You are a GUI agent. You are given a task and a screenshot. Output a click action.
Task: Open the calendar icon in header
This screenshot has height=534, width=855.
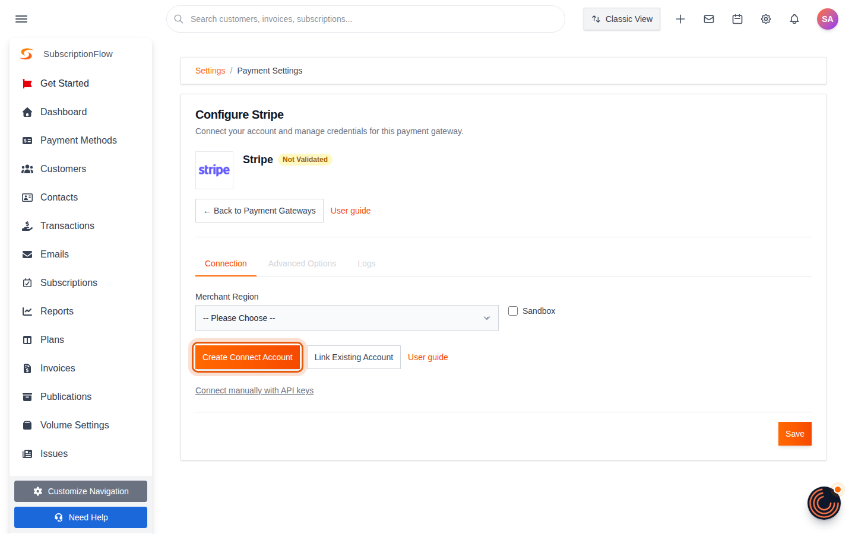[x=737, y=19]
